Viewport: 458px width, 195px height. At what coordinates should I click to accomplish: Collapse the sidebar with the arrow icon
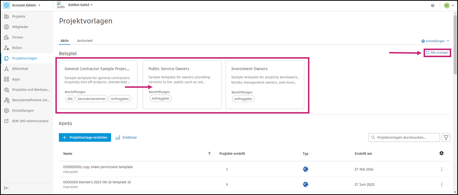tap(6, 188)
